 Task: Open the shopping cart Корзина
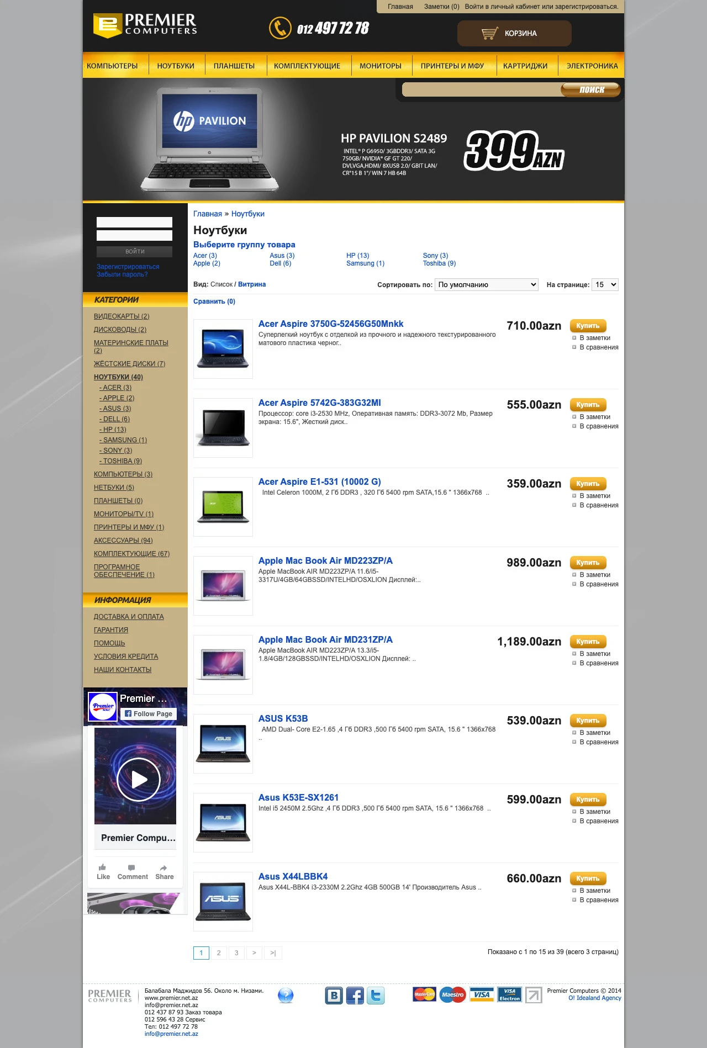point(514,33)
